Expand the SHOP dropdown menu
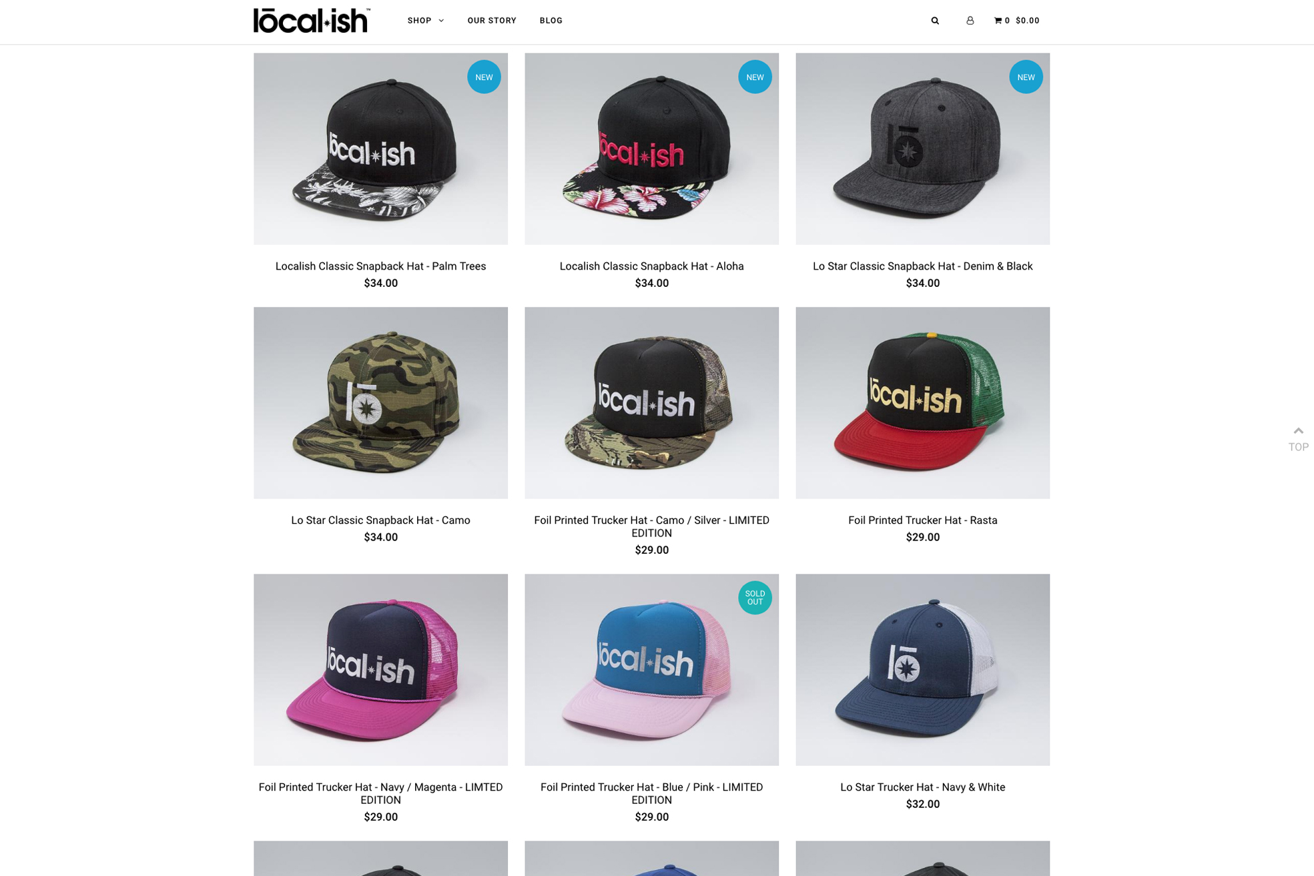1314x876 pixels. pos(426,21)
